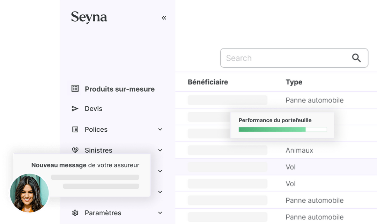Select the Produits sur-mesure menu item
The height and width of the screenshot is (224, 377).
[x=120, y=89]
